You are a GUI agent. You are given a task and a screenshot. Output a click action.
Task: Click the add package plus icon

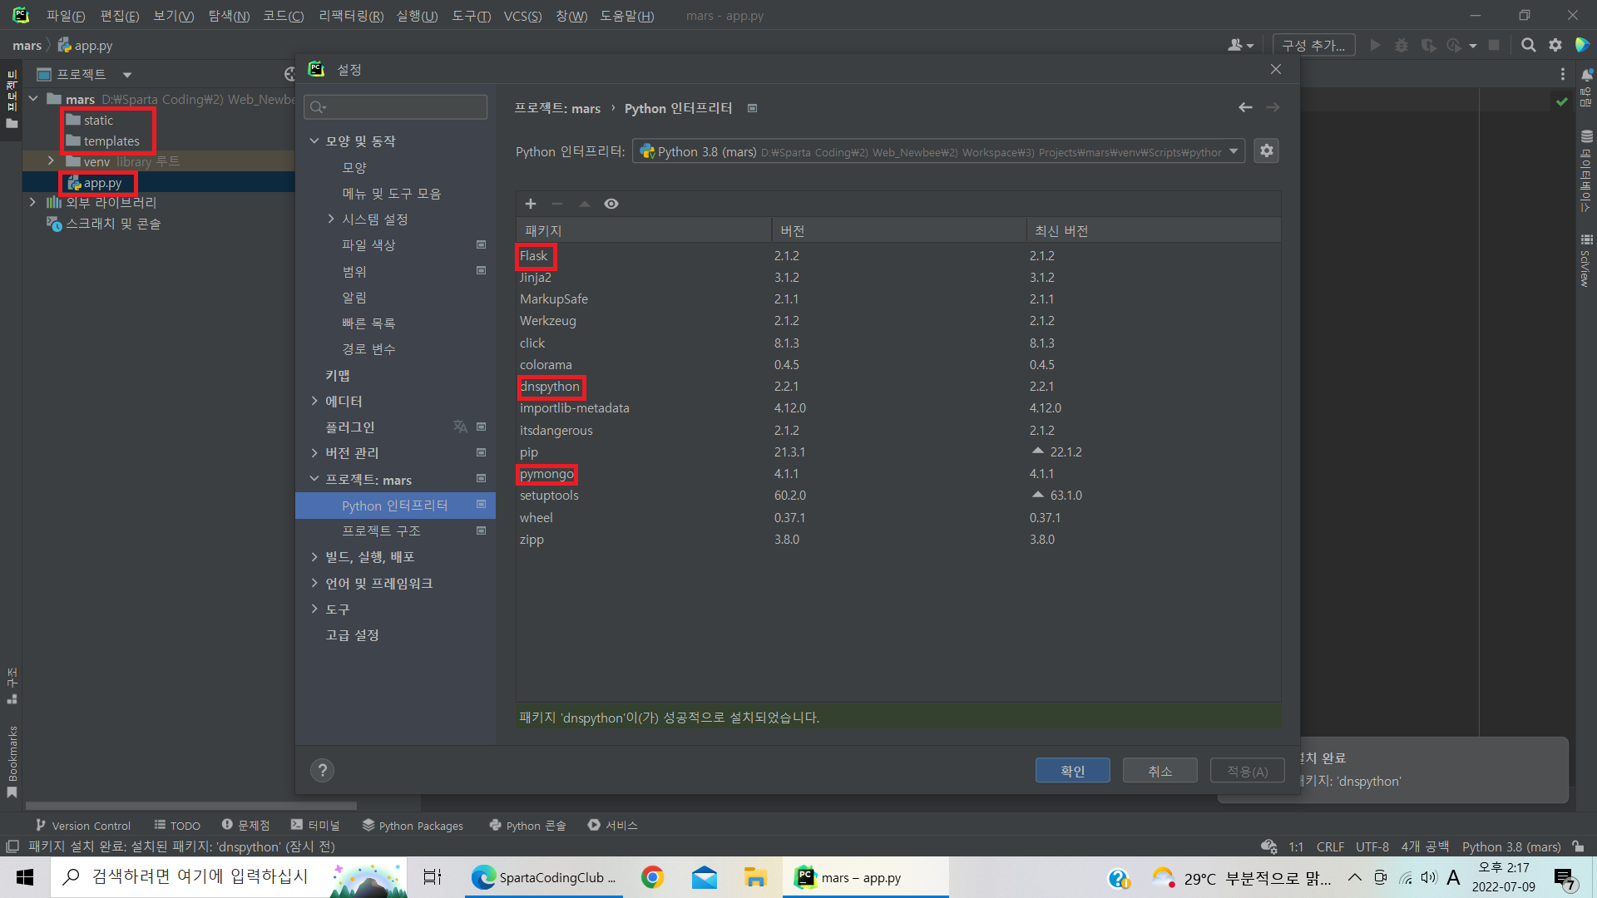coord(531,204)
